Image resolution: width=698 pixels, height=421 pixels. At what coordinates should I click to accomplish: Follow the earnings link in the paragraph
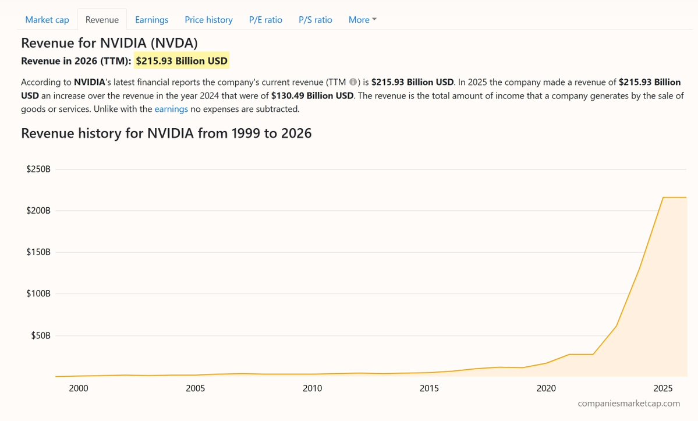(x=171, y=109)
